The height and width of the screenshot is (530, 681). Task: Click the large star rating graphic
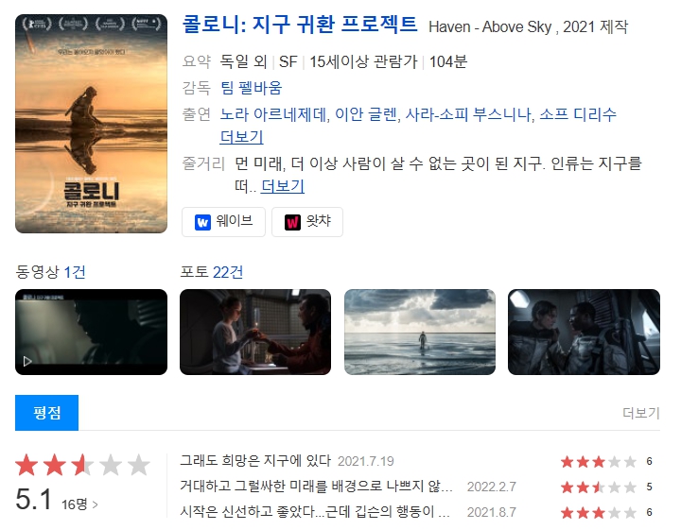coord(82,465)
